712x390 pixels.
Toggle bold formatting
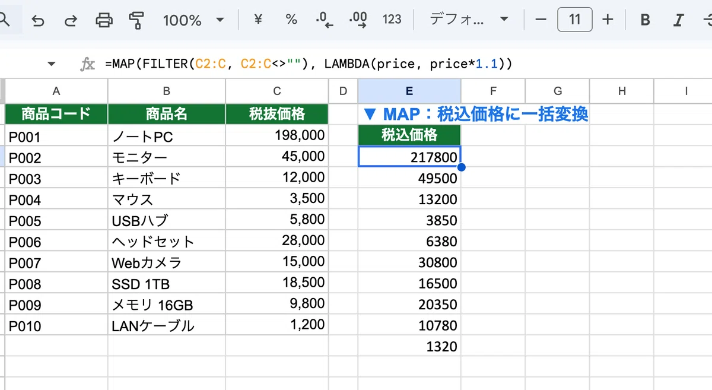pos(646,20)
